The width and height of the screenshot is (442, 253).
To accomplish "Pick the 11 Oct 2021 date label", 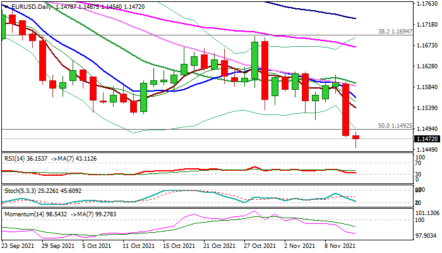I will coord(138,245).
